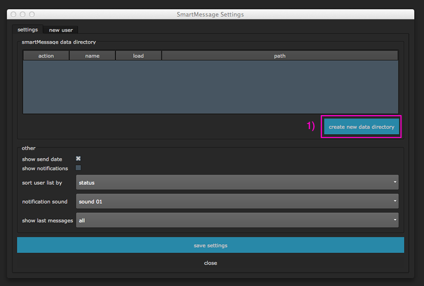The width and height of the screenshot is (424, 286).
Task: Switch to the new user tab
Action: pos(61,30)
